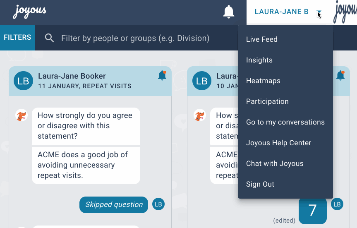The height and width of the screenshot is (228, 357).
Task: Open the FILTERS button
Action: tap(17, 38)
